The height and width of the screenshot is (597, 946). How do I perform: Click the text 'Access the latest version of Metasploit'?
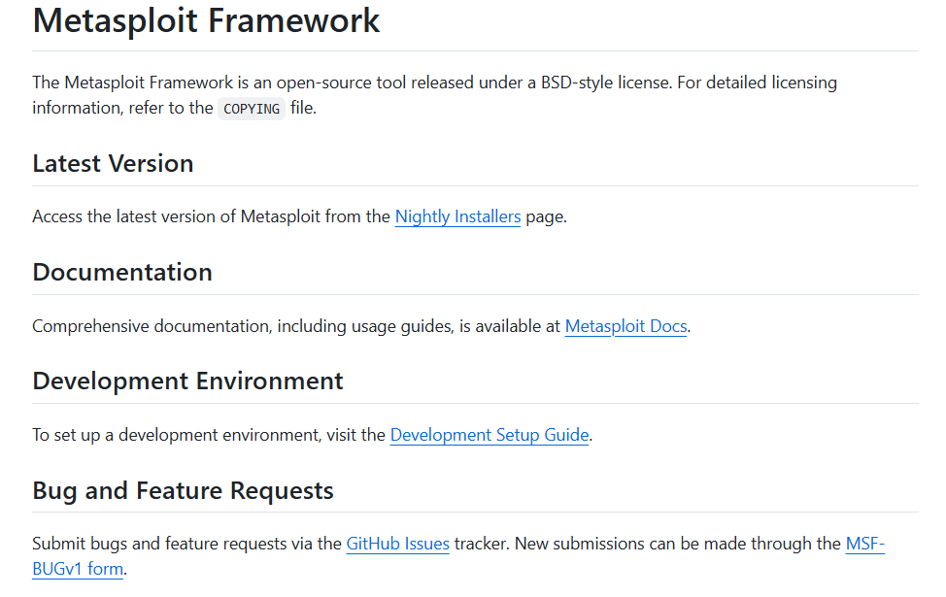point(176,216)
